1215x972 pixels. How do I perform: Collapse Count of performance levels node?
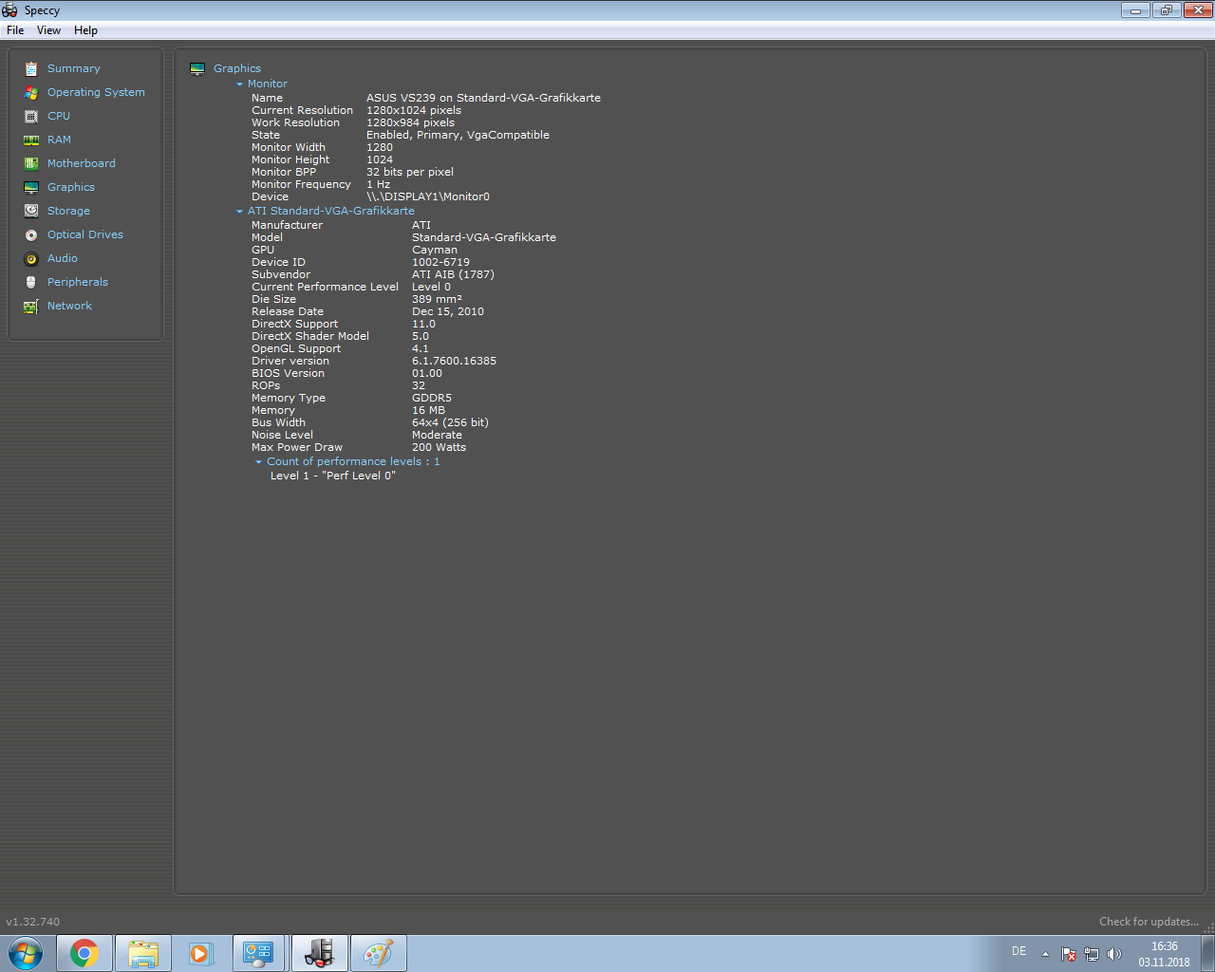click(x=259, y=462)
